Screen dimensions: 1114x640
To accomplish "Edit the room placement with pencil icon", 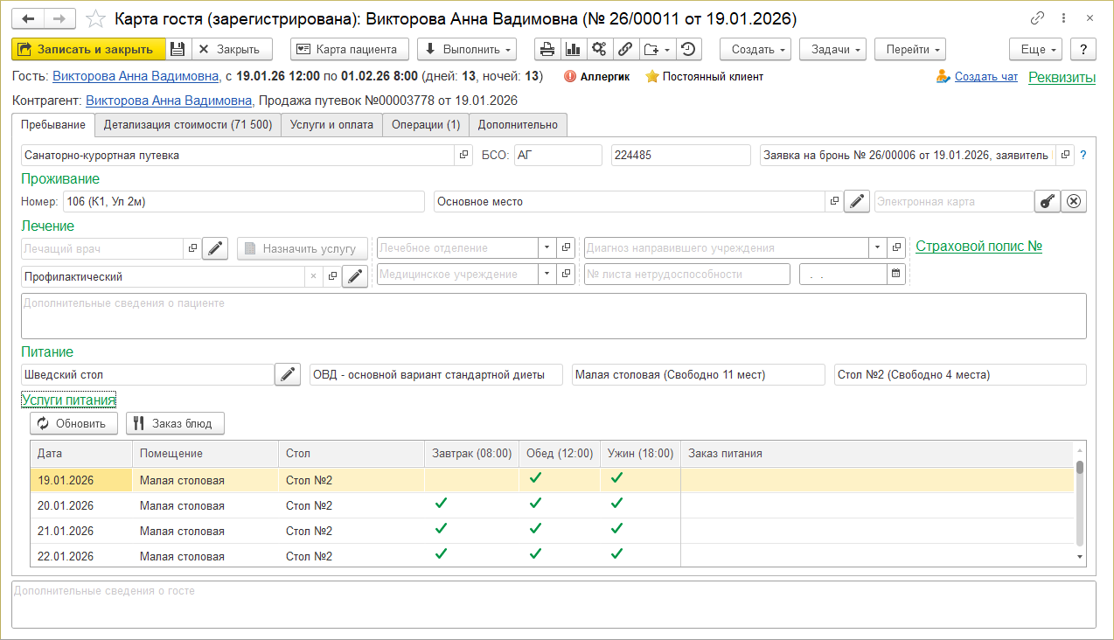I will tap(857, 202).
